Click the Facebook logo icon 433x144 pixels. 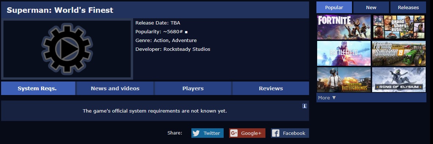point(276,133)
